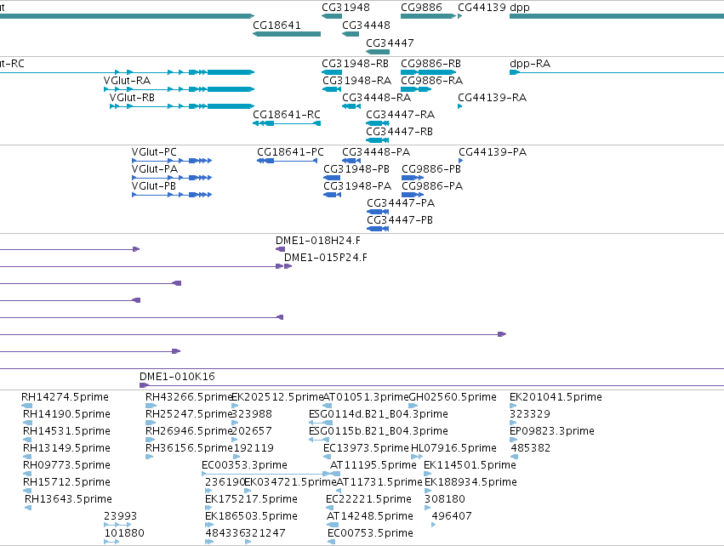Click the DME1-018H24.F clone label
The height and width of the screenshot is (546, 724).
pos(318,241)
